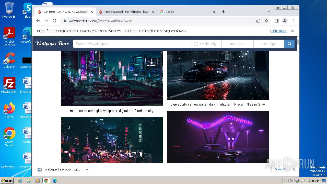Go back to the previous page
Image resolution: width=327 pixels, height=184 pixels.
tap(38, 21)
